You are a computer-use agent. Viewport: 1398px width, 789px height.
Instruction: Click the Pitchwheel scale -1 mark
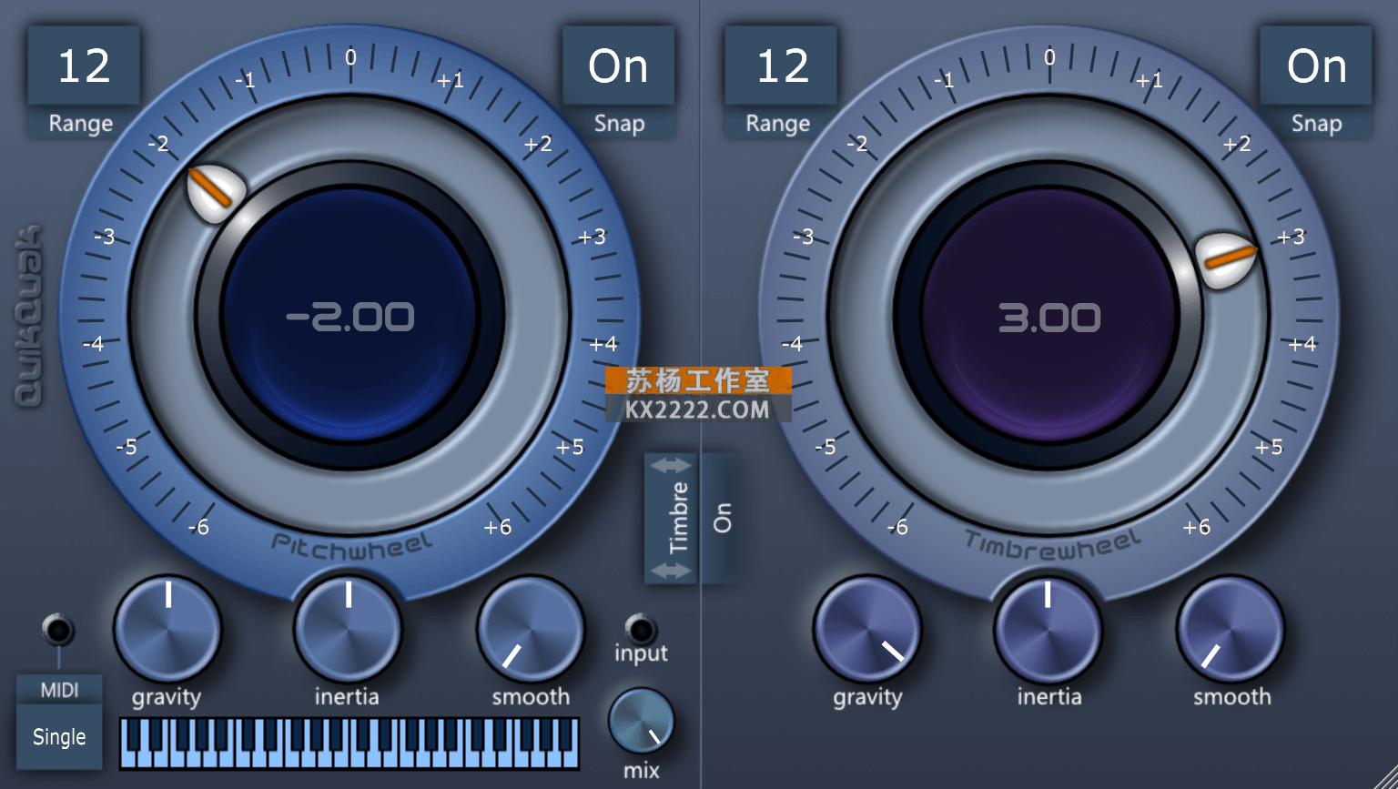[x=246, y=81]
